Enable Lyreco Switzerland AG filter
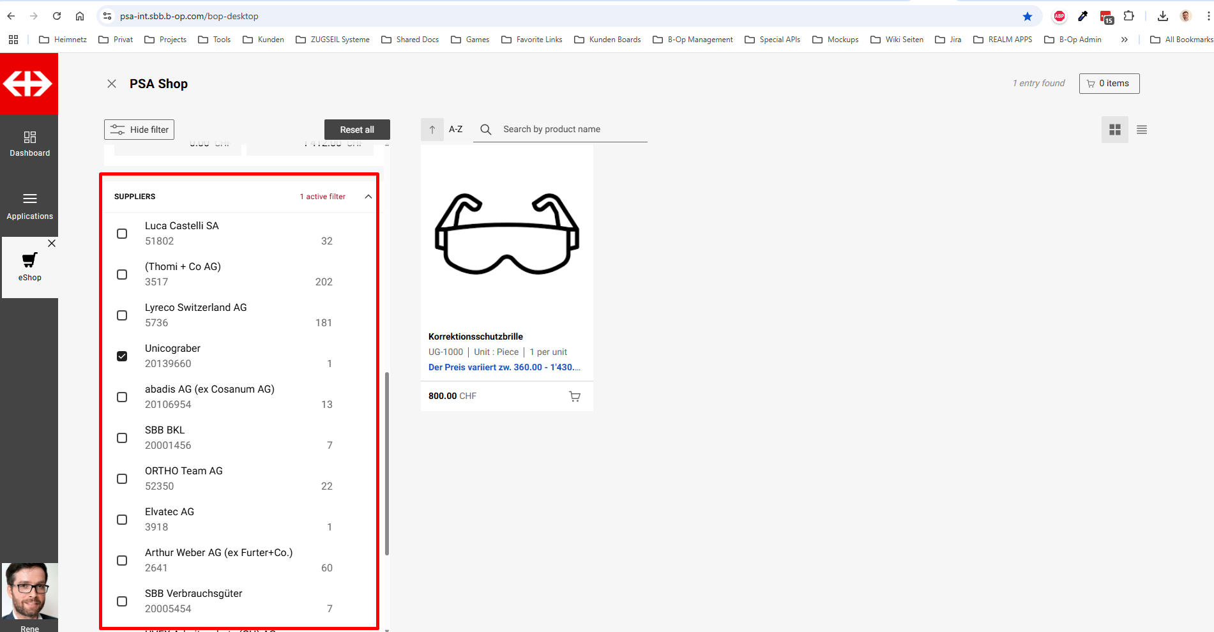 pyautogui.click(x=122, y=315)
